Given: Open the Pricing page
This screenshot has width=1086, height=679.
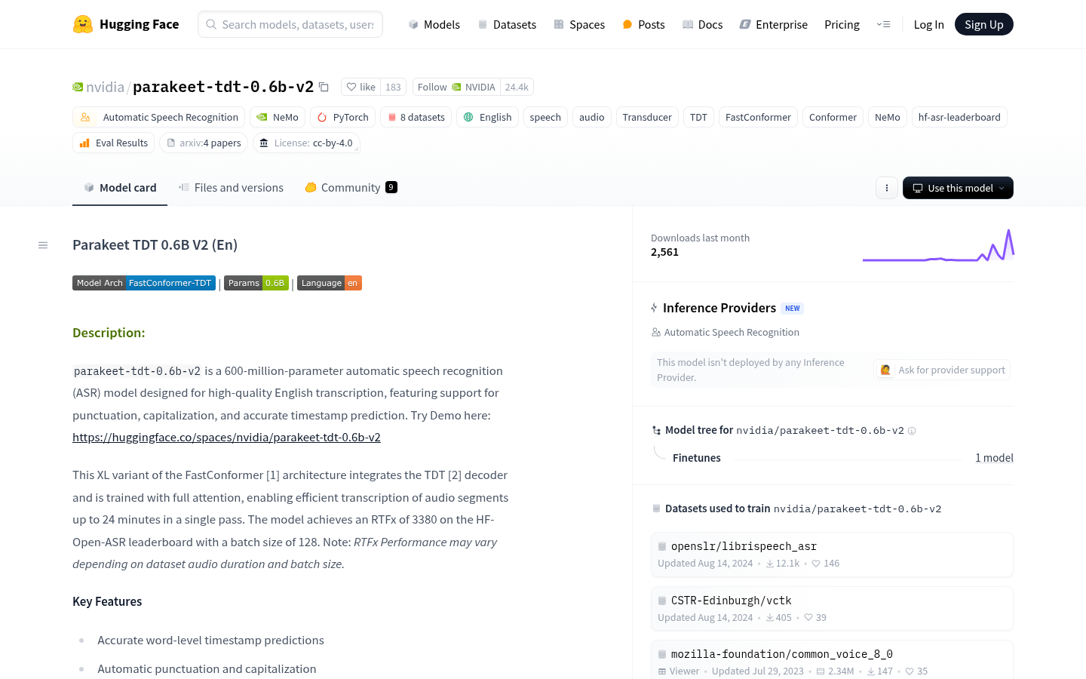Looking at the screenshot, I should coord(842,24).
